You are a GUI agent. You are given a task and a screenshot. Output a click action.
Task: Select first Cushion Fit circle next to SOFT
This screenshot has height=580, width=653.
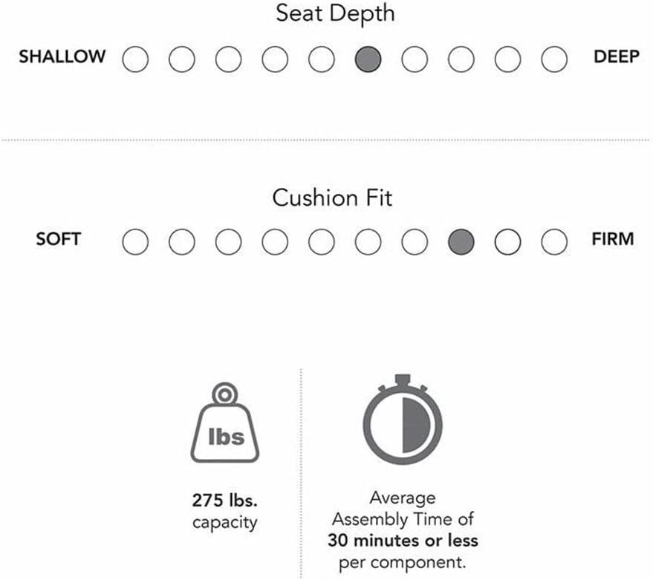pyautogui.click(x=135, y=241)
